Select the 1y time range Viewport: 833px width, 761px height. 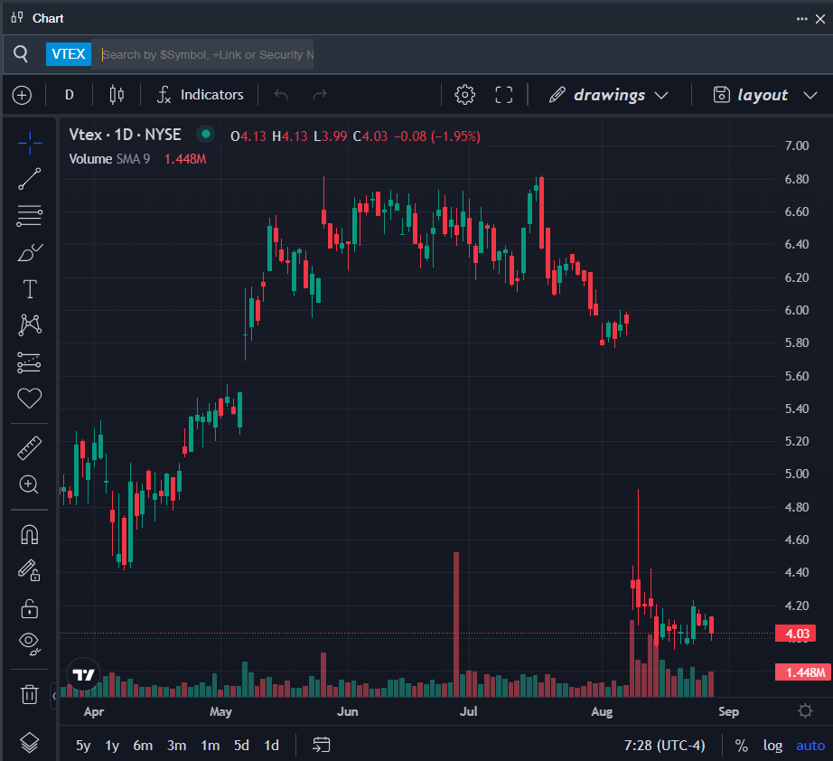[x=111, y=745]
